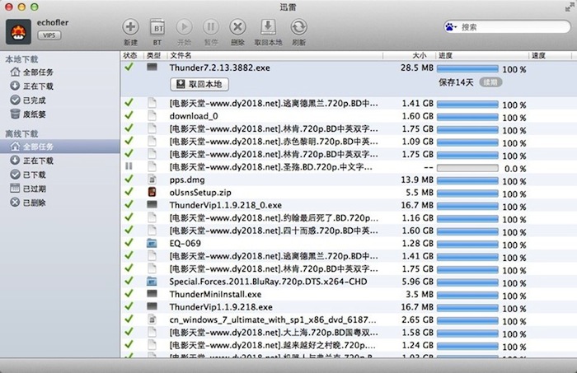Click the 新建 (New task) toolbar icon

[130, 27]
